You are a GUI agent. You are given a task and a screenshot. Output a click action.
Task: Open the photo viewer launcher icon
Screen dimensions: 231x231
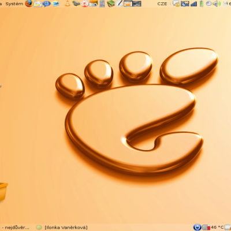[x=56, y=3]
